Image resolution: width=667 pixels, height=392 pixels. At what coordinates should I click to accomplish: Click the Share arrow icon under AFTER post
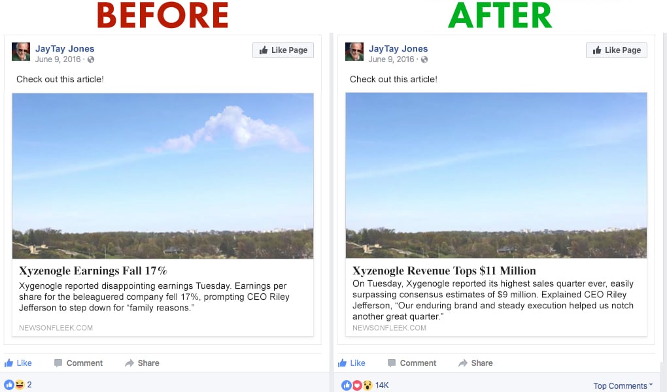463,363
